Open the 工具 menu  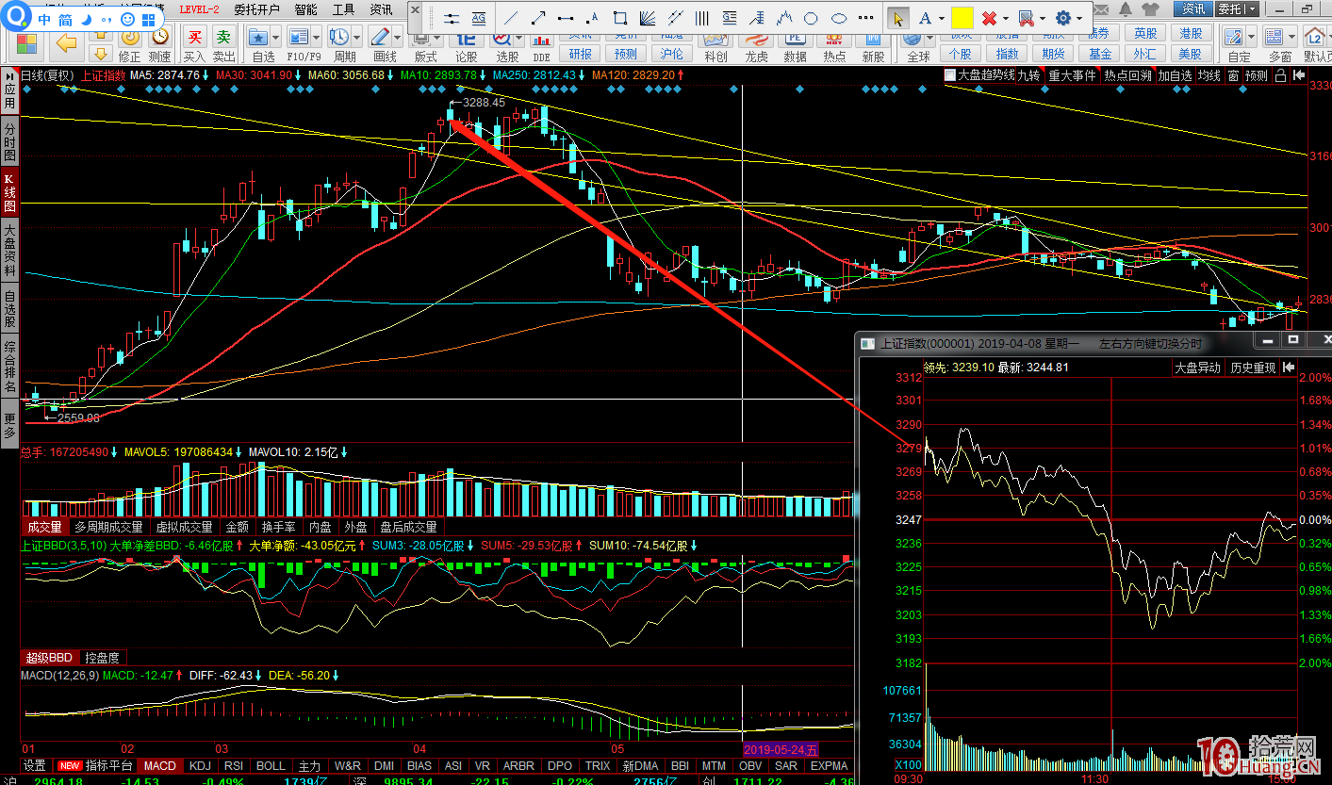344,9
